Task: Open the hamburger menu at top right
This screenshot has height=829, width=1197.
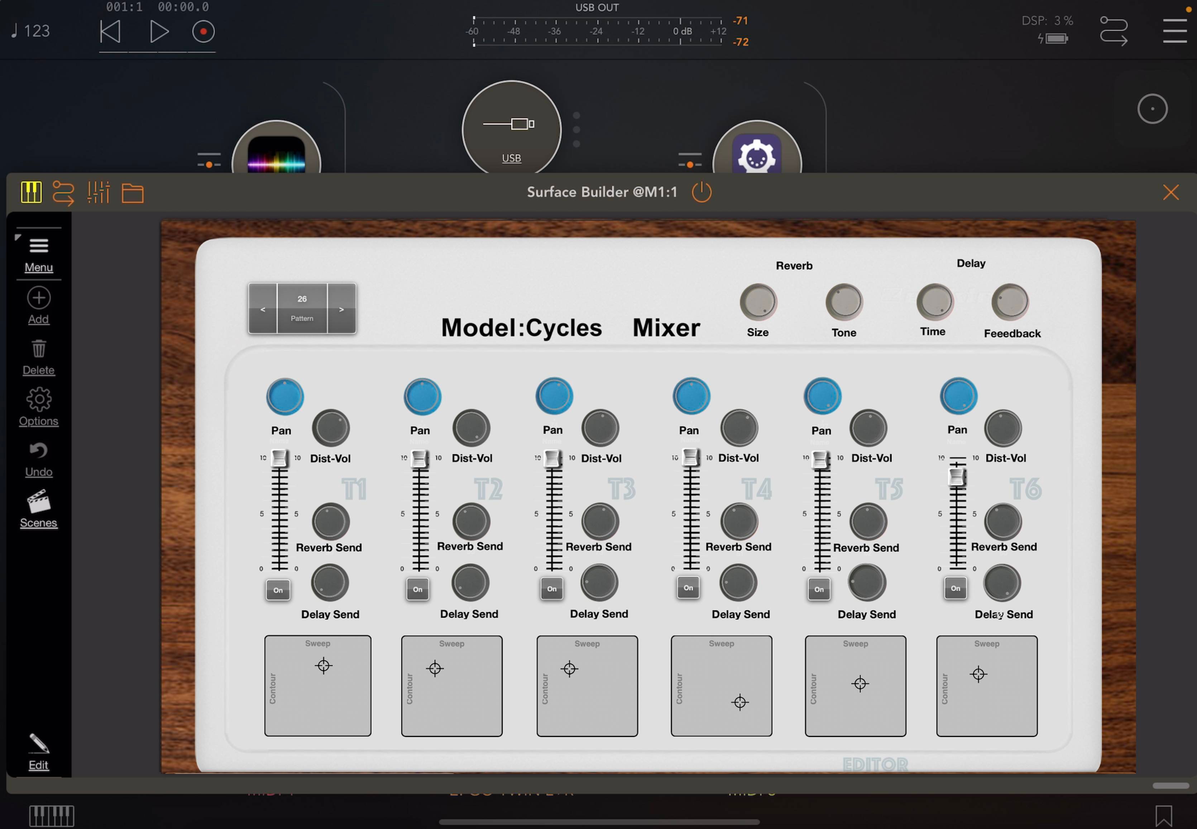Action: pyautogui.click(x=1175, y=31)
